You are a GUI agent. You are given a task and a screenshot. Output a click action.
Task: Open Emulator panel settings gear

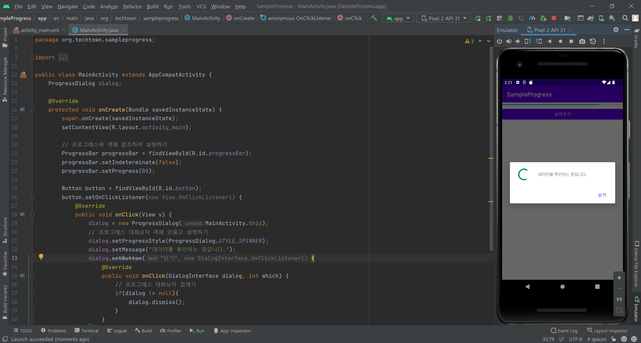click(x=616, y=30)
